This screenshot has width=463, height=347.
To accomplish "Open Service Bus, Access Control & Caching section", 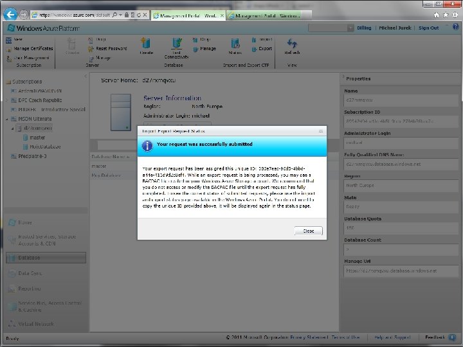I will [x=50, y=307].
